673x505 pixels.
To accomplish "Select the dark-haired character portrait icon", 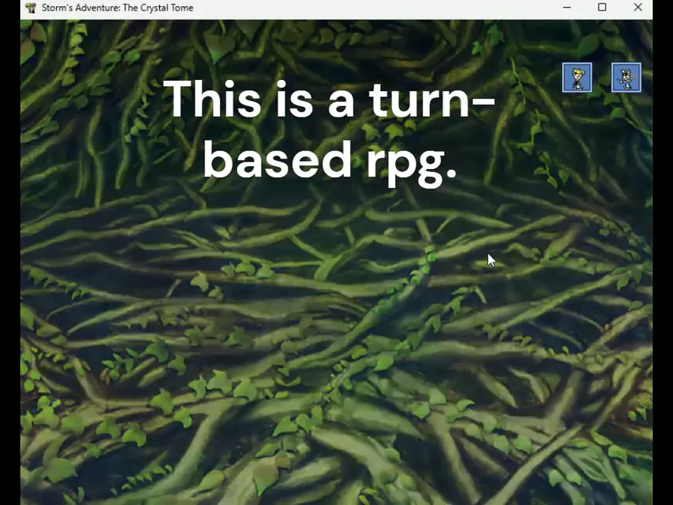I will (x=626, y=78).
